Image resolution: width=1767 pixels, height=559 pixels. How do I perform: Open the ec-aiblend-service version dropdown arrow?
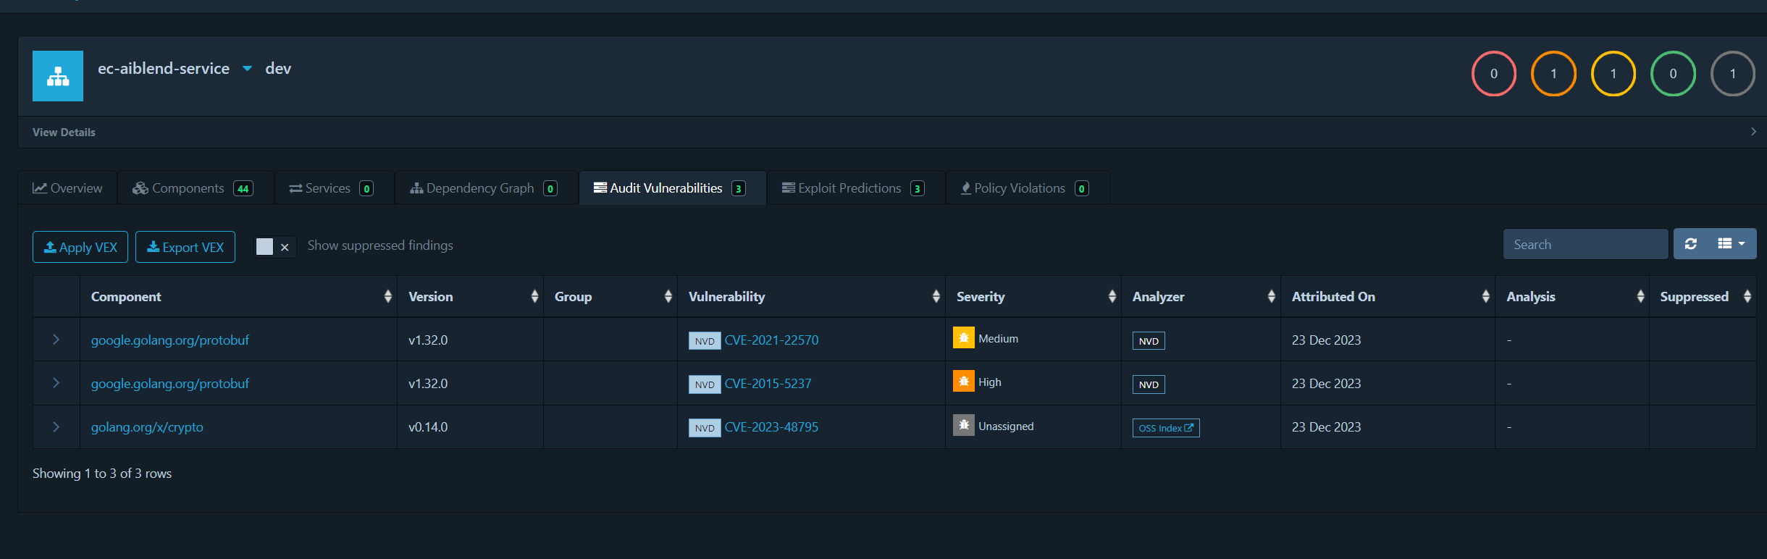(x=247, y=69)
